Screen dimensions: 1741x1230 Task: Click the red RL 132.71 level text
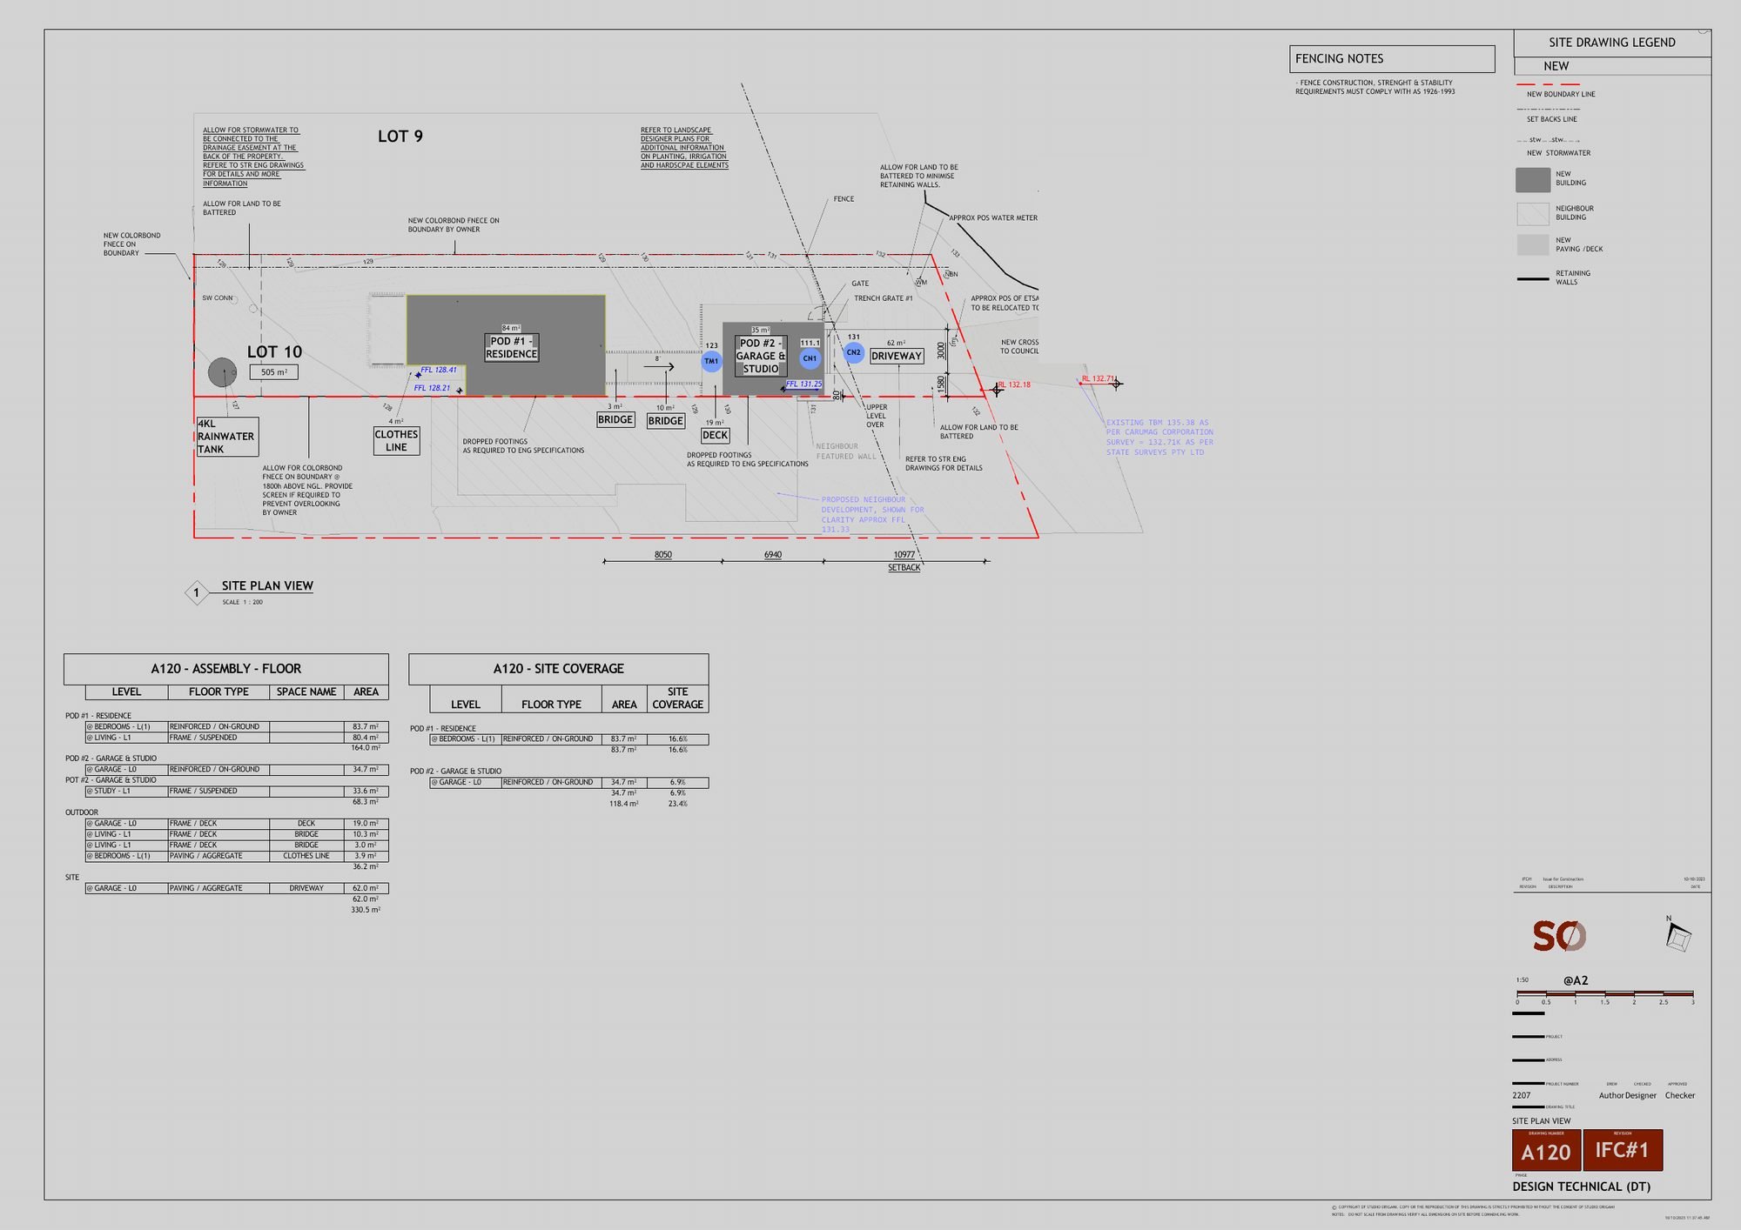point(1098,379)
